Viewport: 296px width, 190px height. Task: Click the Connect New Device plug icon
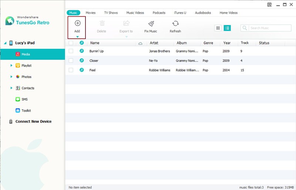[11, 121]
